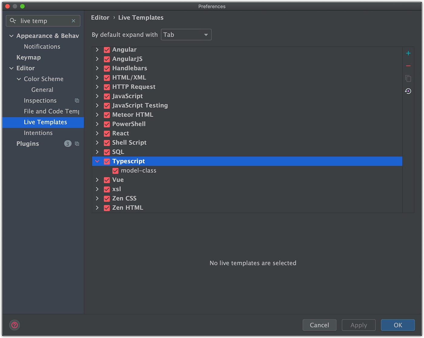Toggle the HTML/XML group checkbox
424x338 pixels.
point(107,78)
